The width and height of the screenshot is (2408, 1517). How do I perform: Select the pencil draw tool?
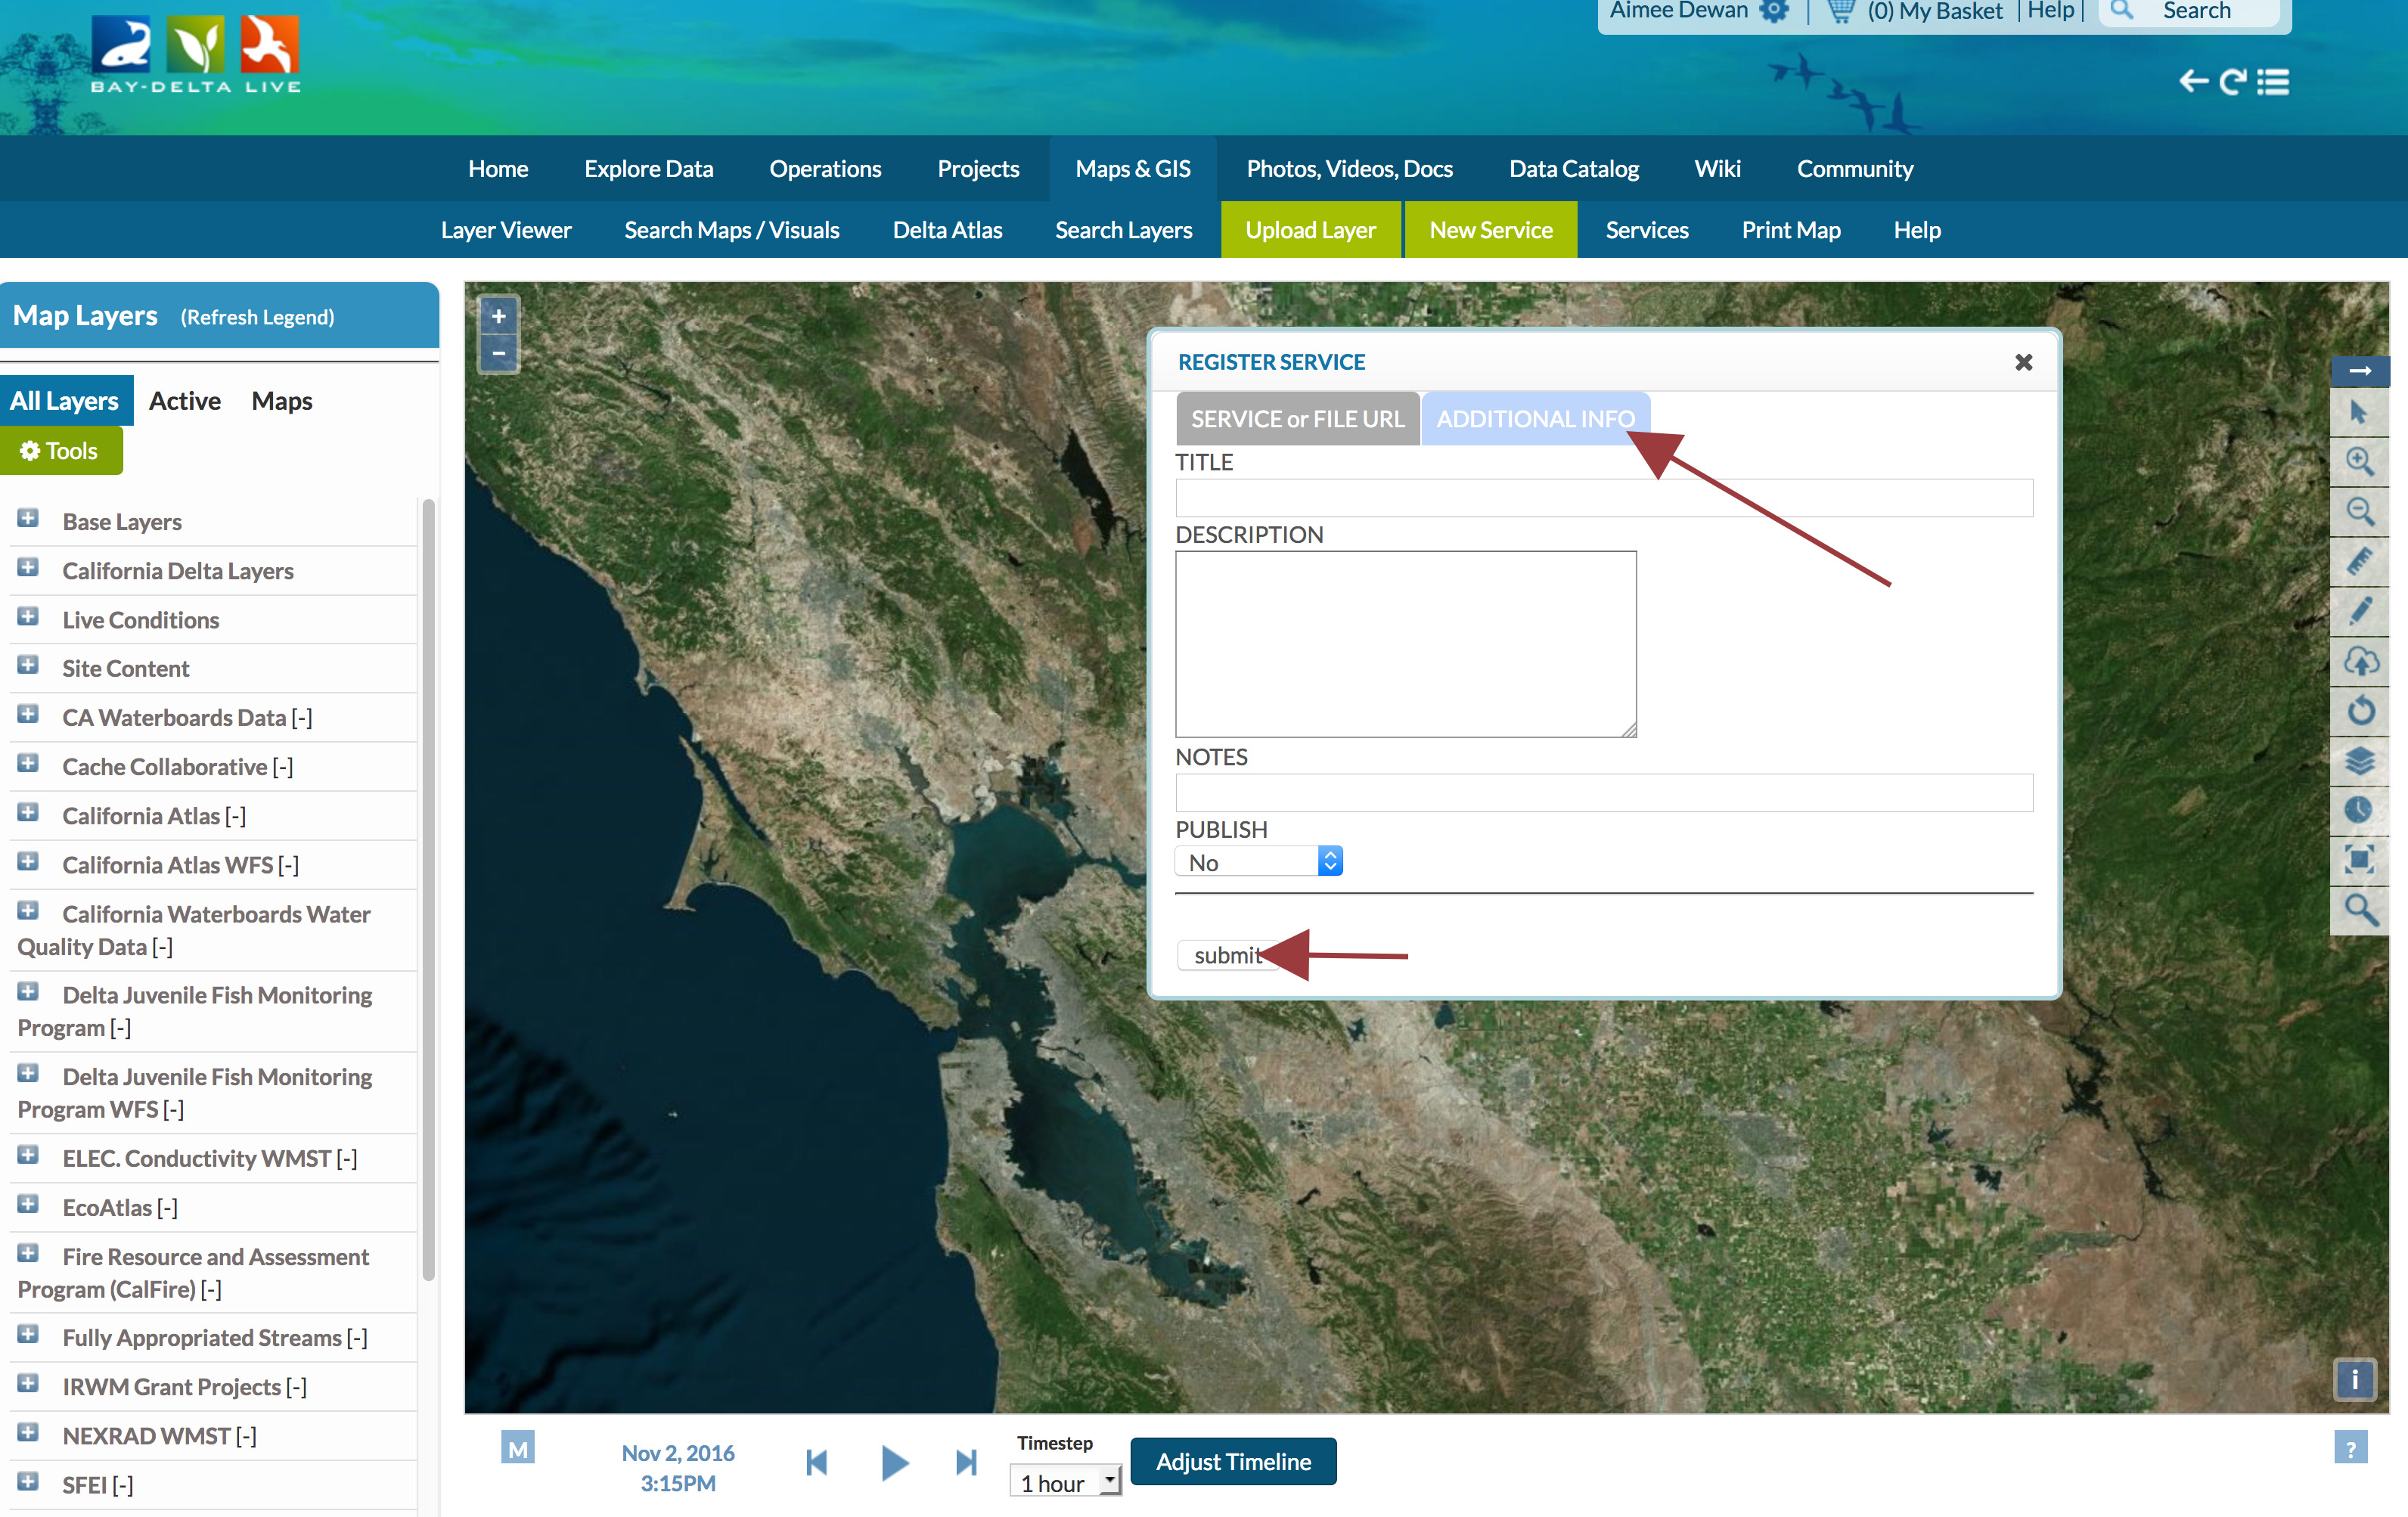[x=2359, y=611]
